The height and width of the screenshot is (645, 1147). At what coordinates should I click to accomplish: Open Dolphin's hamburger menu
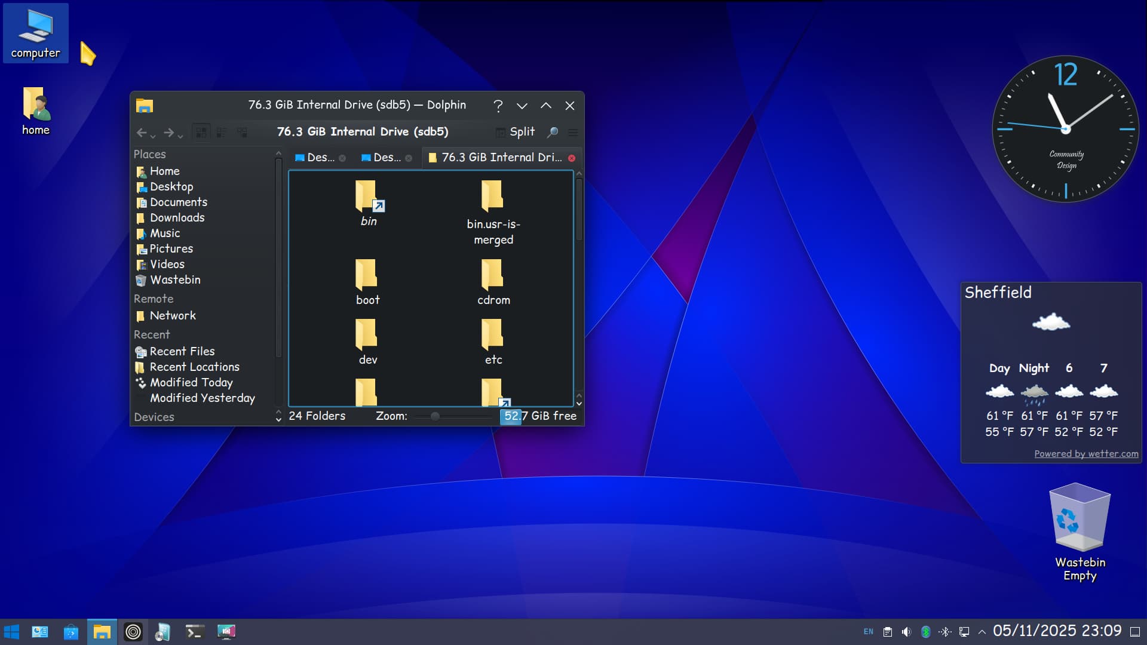tap(573, 133)
